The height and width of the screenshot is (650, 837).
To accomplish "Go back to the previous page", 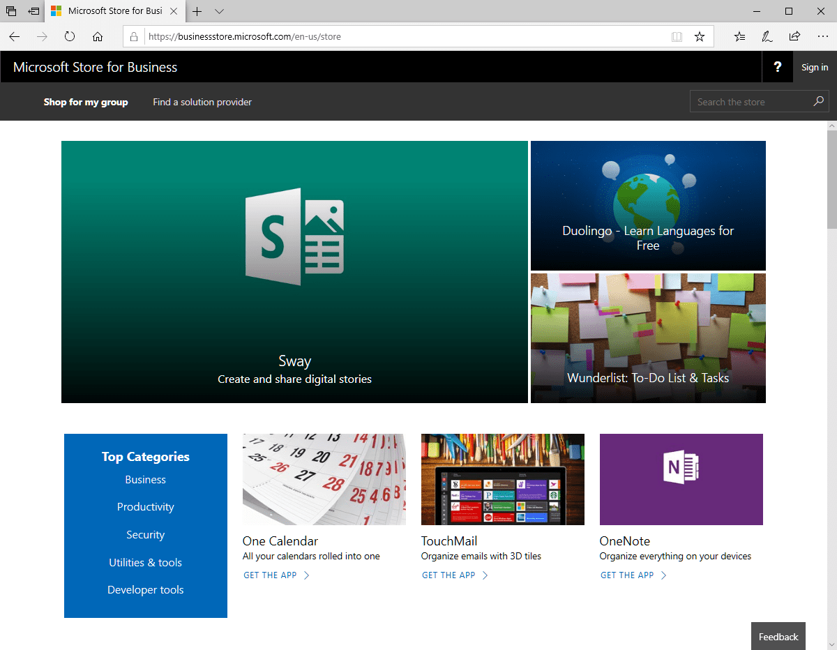I will (x=15, y=37).
